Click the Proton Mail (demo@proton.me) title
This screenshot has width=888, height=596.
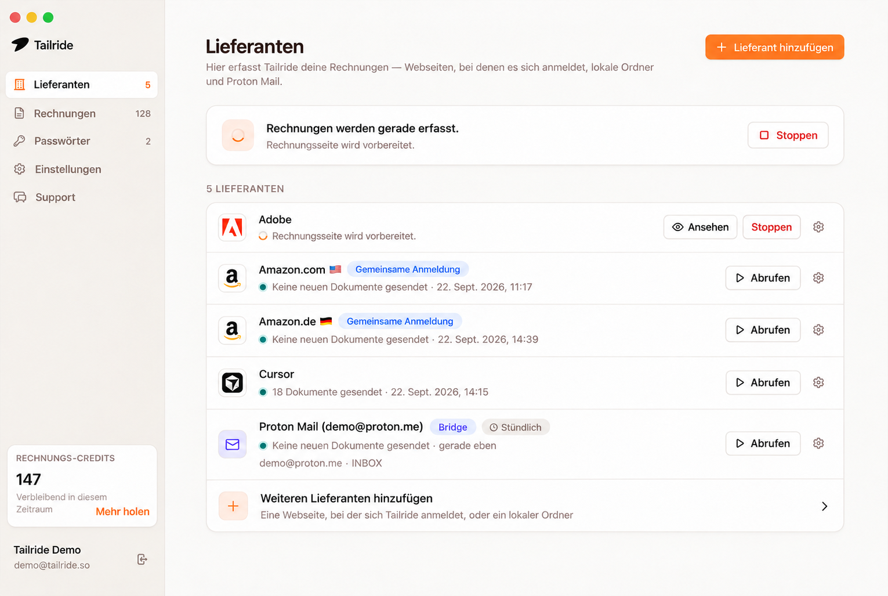(x=341, y=427)
